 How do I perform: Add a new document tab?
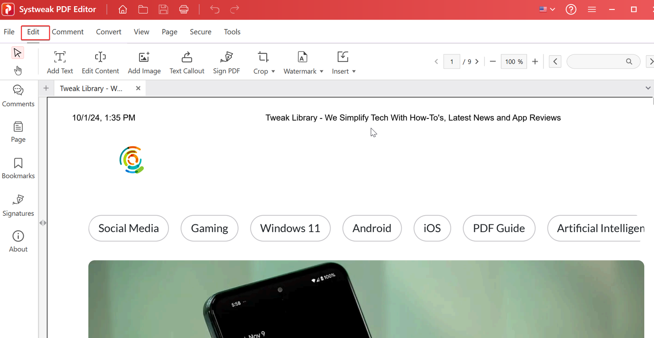[x=46, y=88]
